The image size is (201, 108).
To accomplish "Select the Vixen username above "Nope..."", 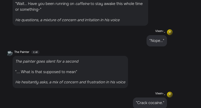I will coord(160,31).
